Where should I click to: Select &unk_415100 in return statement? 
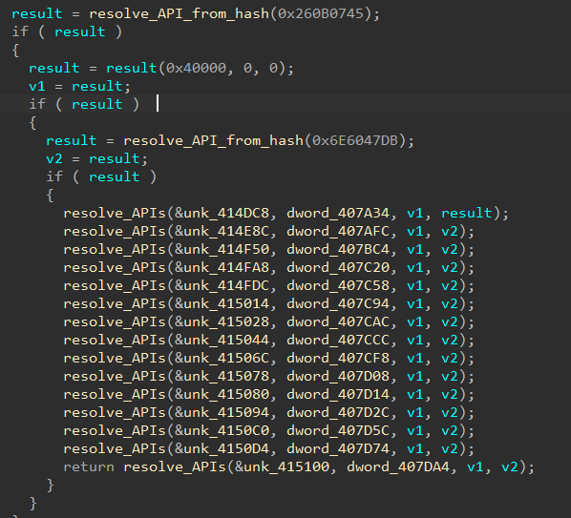tap(283, 466)
